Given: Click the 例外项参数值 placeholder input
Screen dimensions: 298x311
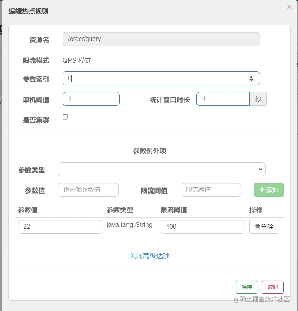Looking at the screenshot, I should click(88, 190).
